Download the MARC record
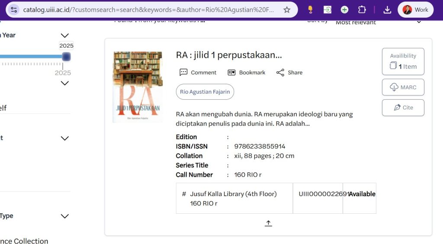 403,87
